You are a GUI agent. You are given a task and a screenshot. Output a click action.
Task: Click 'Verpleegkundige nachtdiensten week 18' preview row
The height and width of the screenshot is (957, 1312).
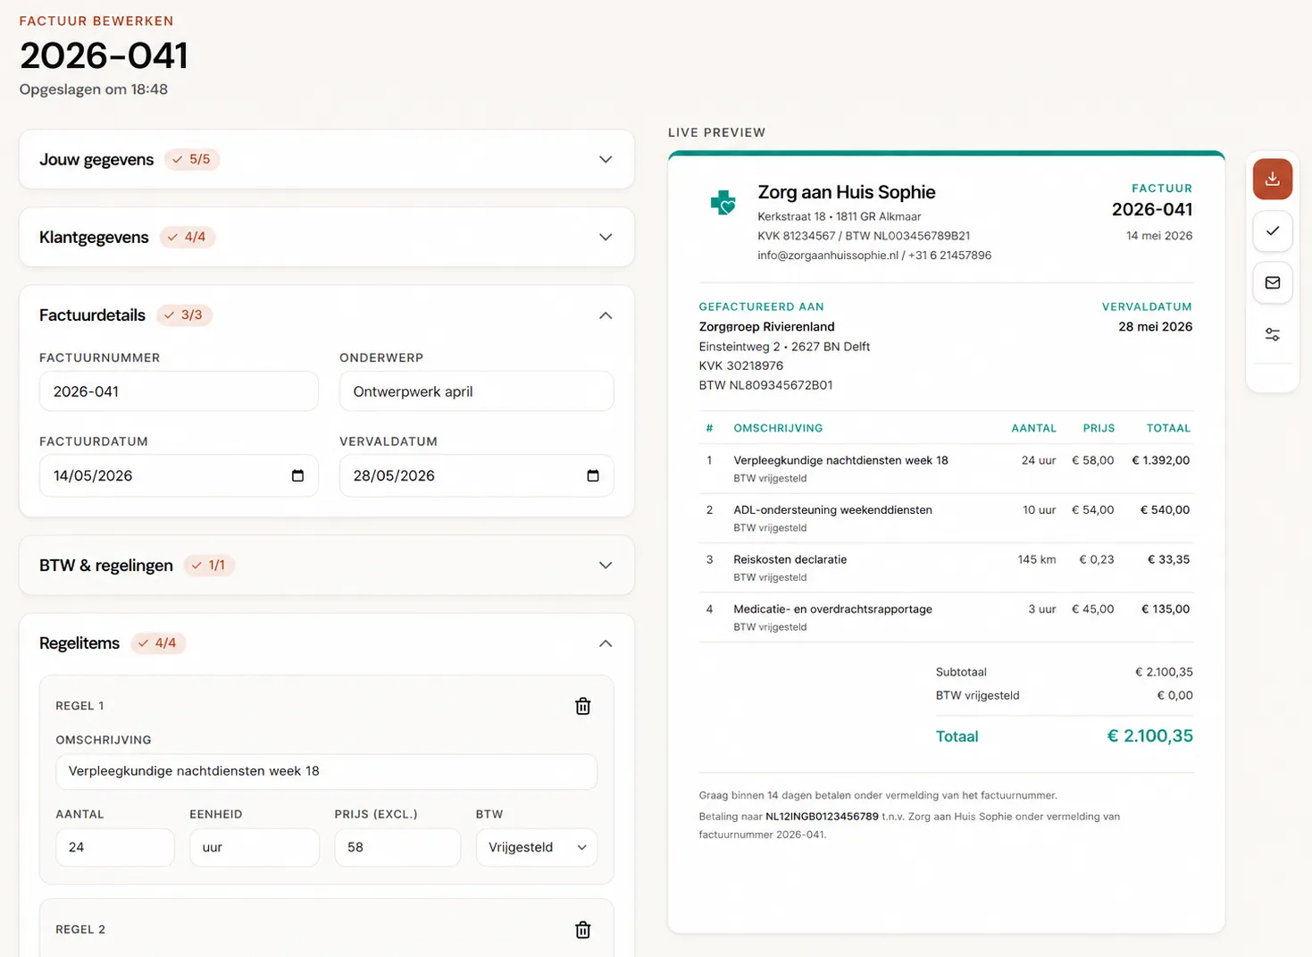coord(946,468)
